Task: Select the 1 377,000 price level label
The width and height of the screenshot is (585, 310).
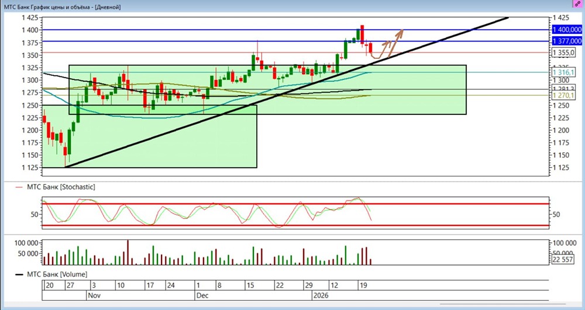Action: pyautogui.click(x=567, y=41)
